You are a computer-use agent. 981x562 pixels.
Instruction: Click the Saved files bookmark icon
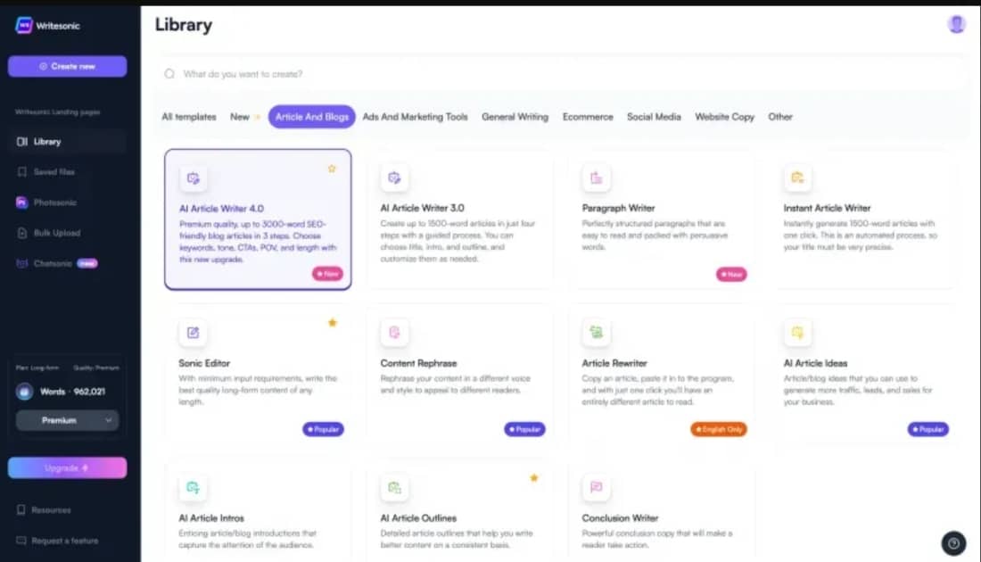[22, 171]
